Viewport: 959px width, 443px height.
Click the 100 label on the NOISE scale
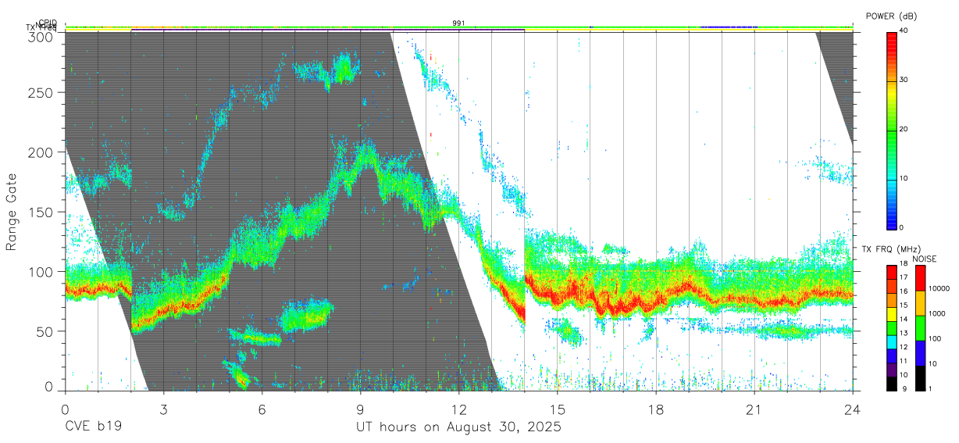click(x=936, y=339)
